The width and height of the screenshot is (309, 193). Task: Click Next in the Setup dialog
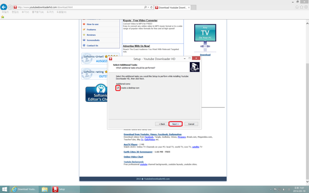pos(175,124)
